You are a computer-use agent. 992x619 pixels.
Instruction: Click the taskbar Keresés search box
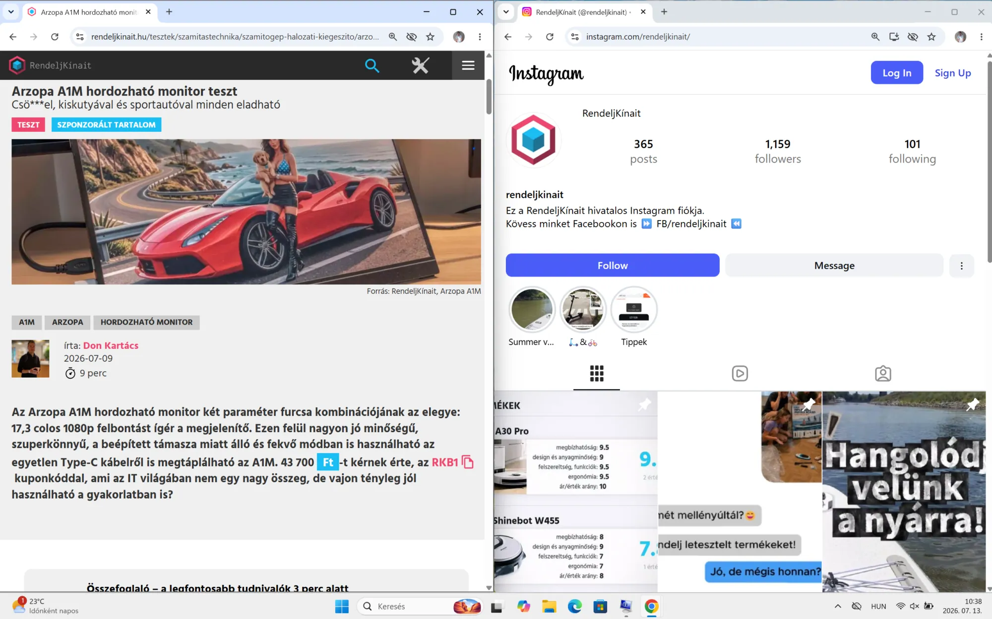coord(420,606)
